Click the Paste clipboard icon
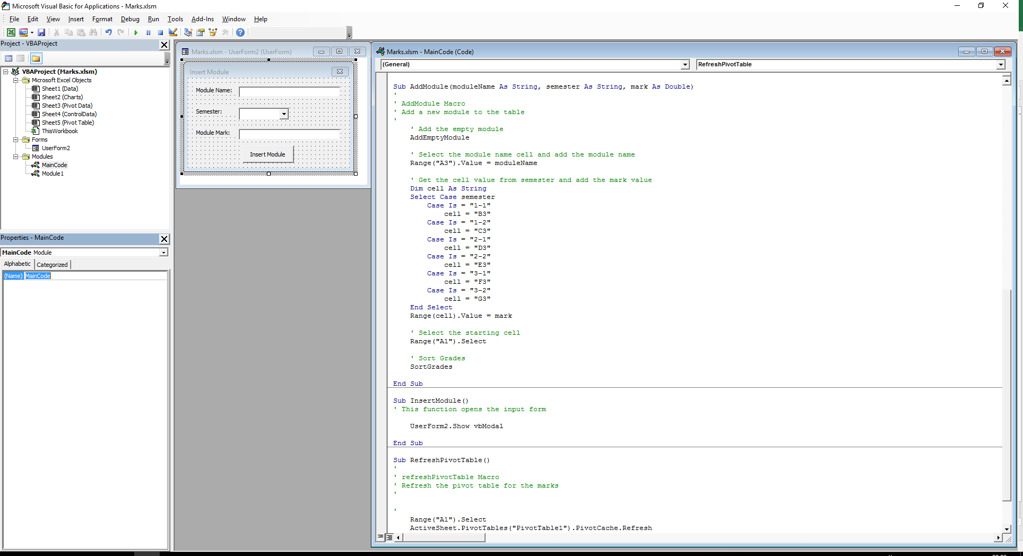This screenshot has width=1023, height=556. [81, 32]
